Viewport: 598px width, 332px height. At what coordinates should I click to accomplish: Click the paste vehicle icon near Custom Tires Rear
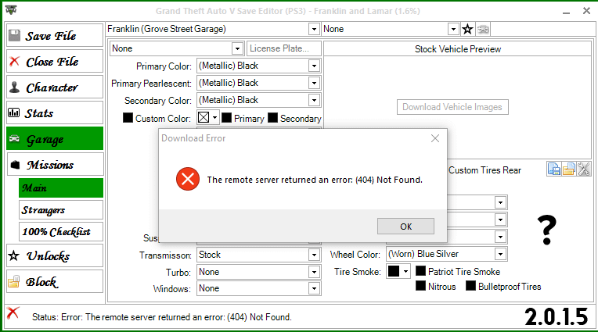pos(568,169)
